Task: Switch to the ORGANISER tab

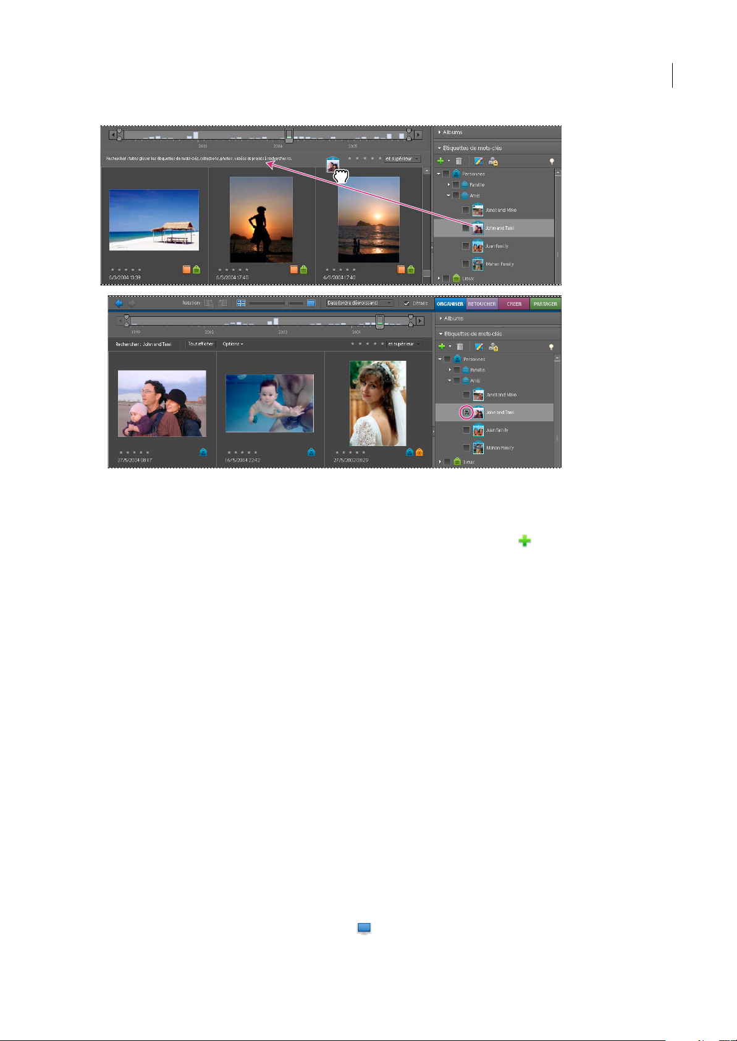Action: coord(450,304)
